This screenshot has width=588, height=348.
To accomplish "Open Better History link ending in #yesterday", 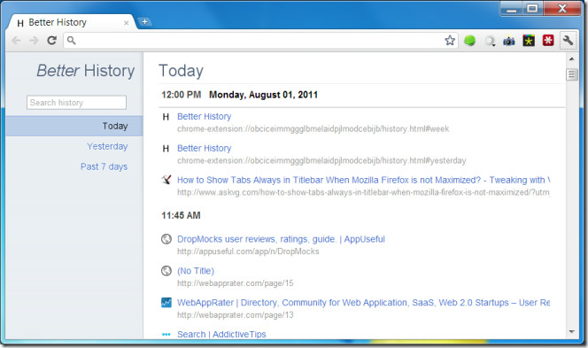I will (204, 149).
